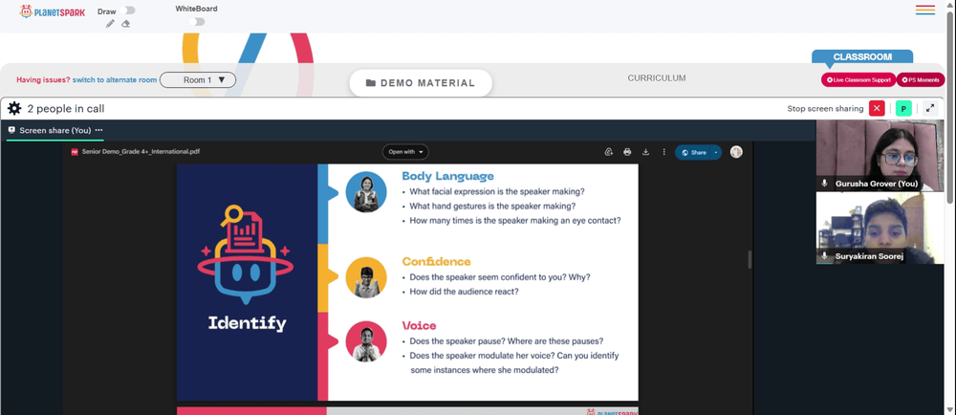Click the 'Voice' heading
The width and height of the screenshot is (956, 415).
coord(419,325)
